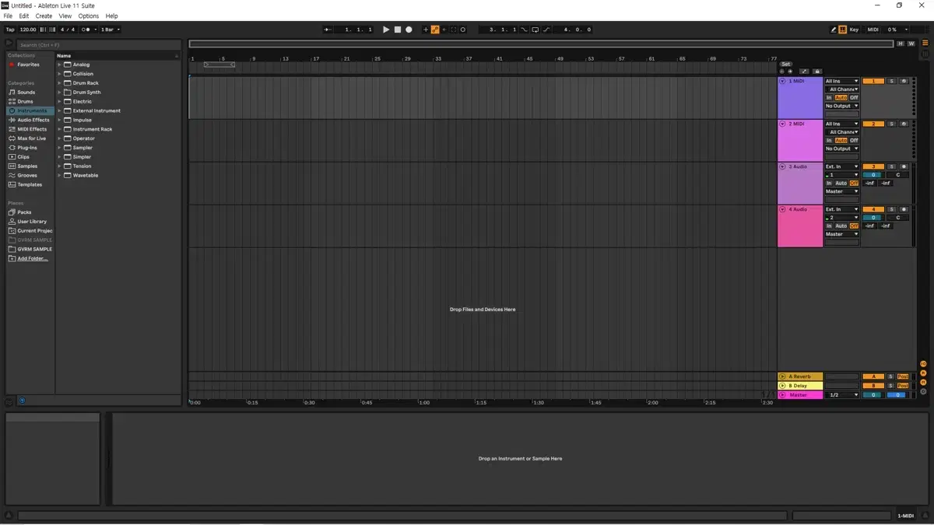Open the Options menu
Image resolution: width=934 pixels, height=525 pixels.
89,16
